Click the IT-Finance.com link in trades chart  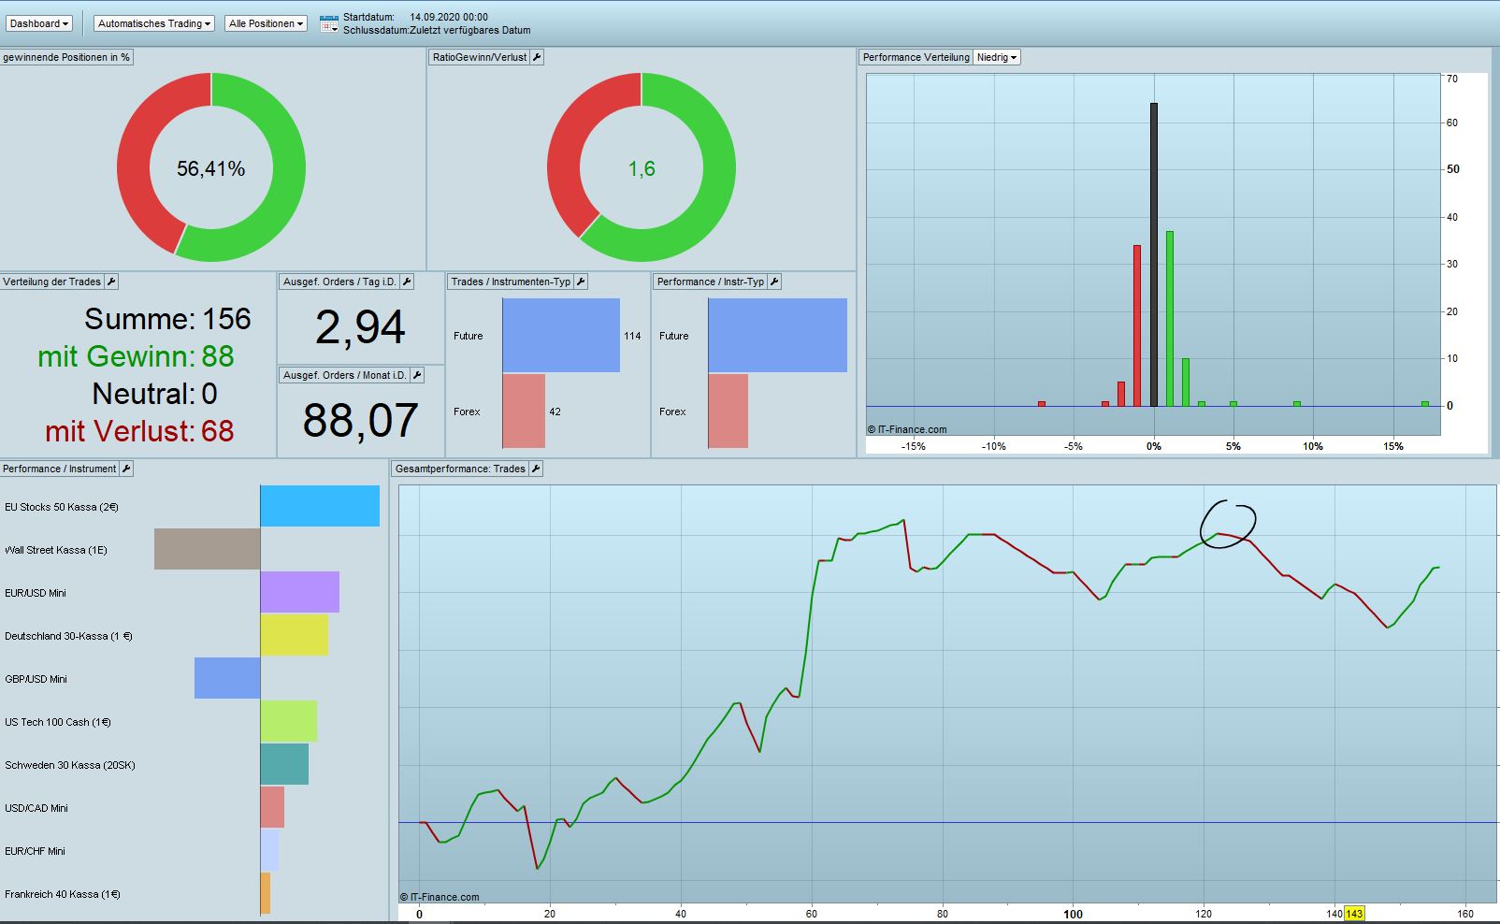[440, 897]
